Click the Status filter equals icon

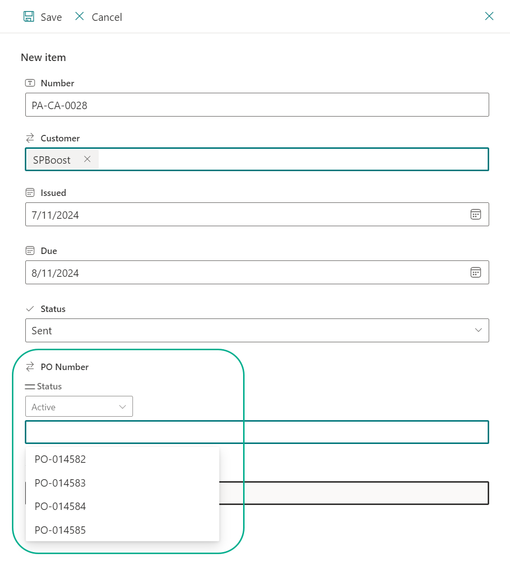click(30, 386)
